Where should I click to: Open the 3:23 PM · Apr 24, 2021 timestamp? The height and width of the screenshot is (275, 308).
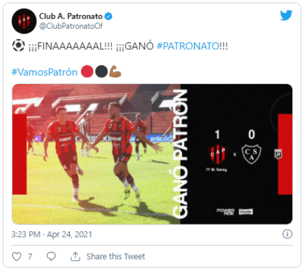52,235
